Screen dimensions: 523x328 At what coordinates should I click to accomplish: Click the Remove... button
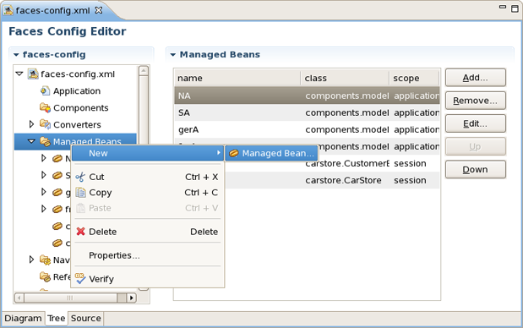point(476,101)
